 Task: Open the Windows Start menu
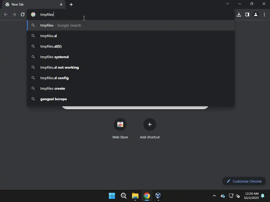pyautogui.click(x=112, y=196)
